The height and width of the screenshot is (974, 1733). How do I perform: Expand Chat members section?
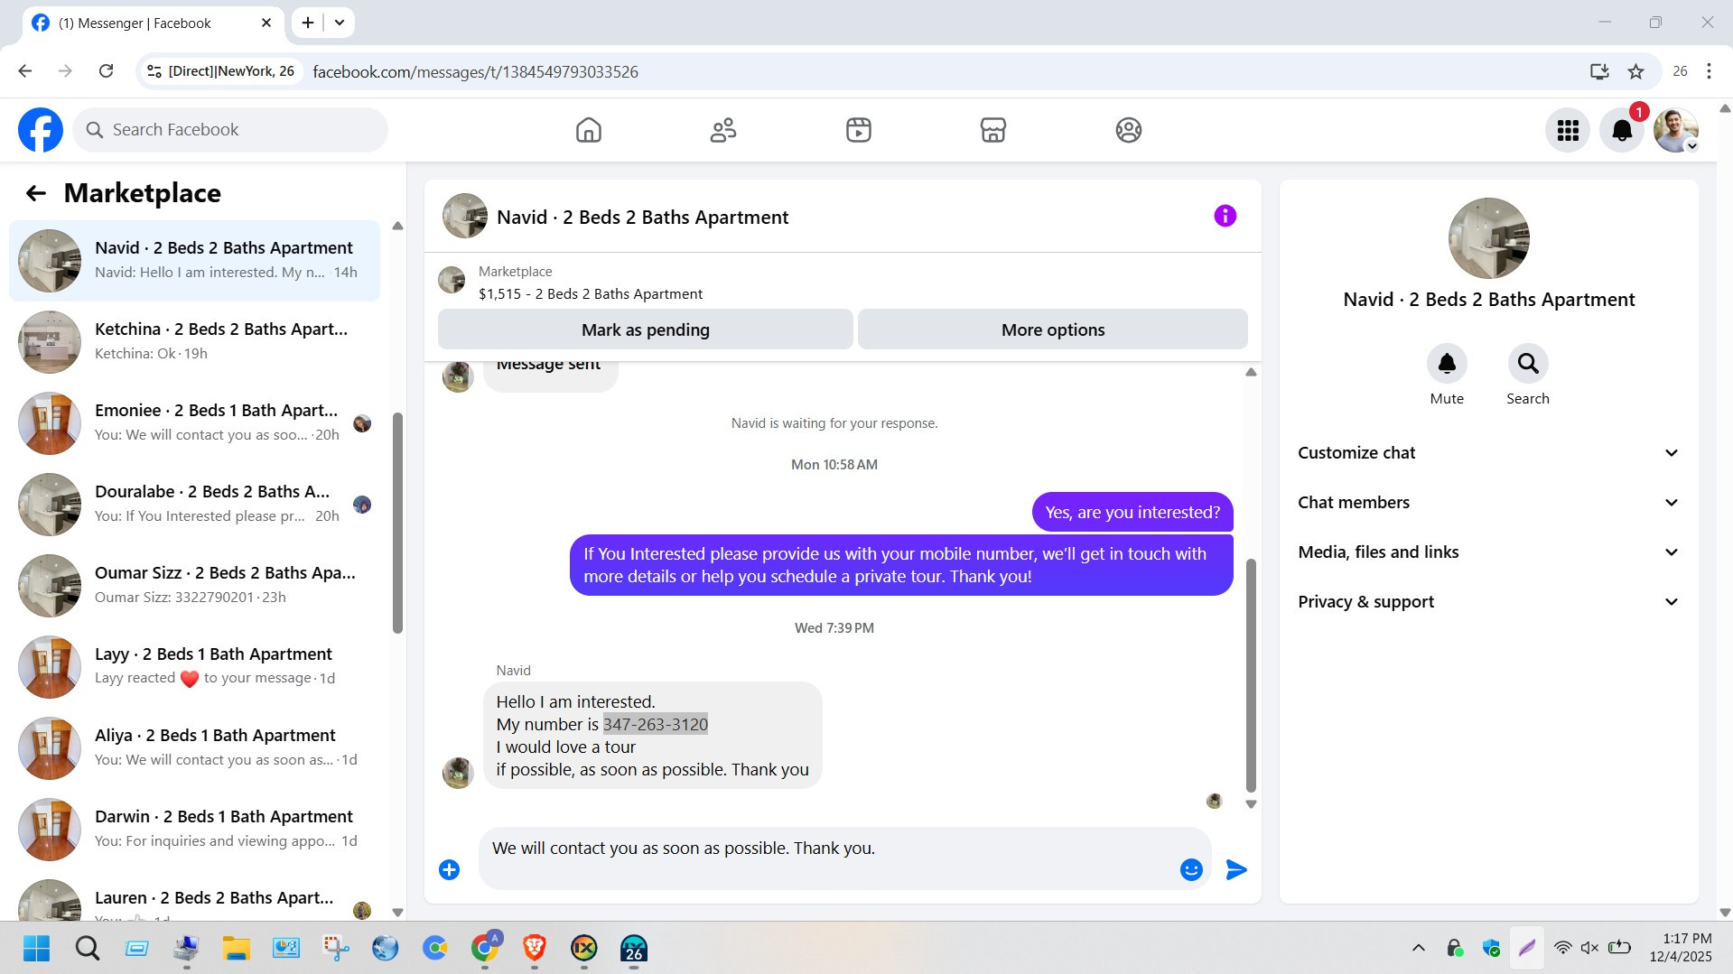click(x=1488, y=503)
